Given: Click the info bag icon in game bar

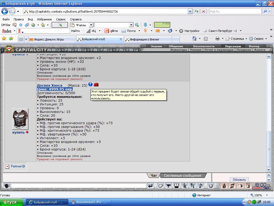Looking at the screenshot, I should pos(224,186).
